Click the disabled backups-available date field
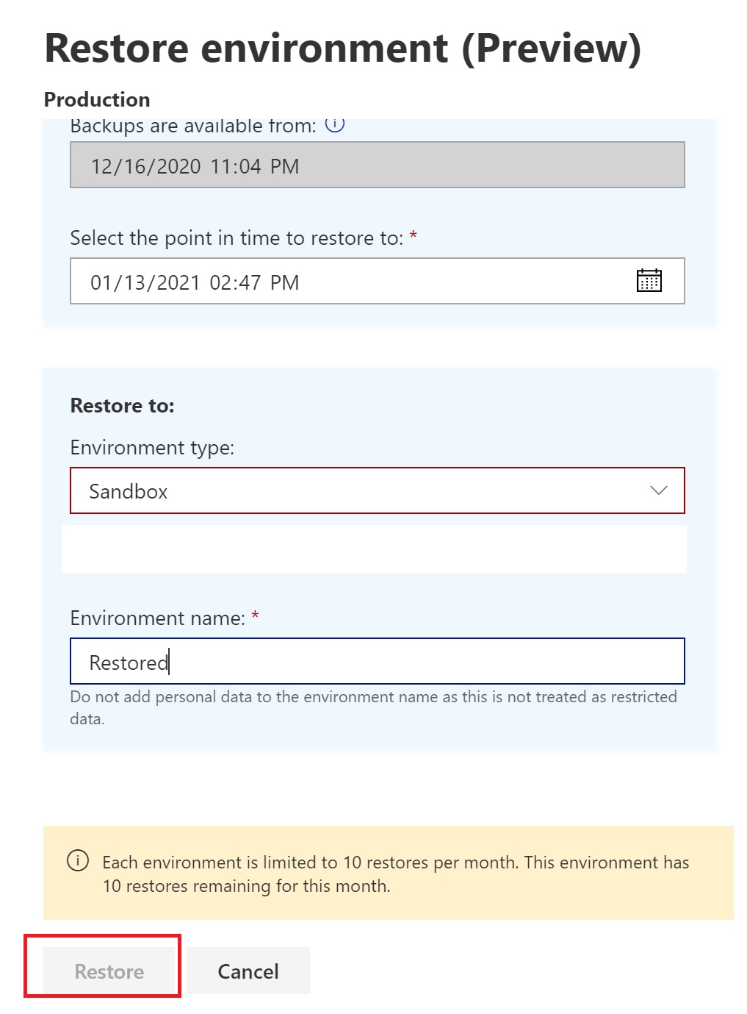Viewport: 747px width, 1014px height. coord(377,165)
